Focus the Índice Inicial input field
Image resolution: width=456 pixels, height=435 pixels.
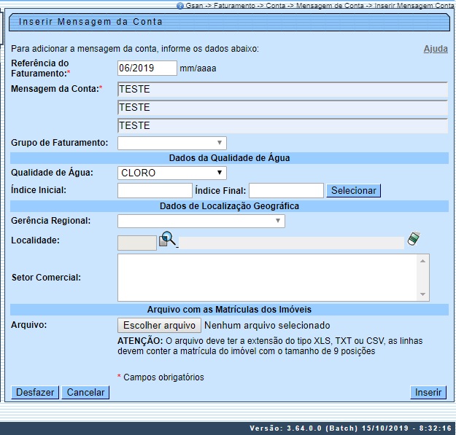(154, 191)
